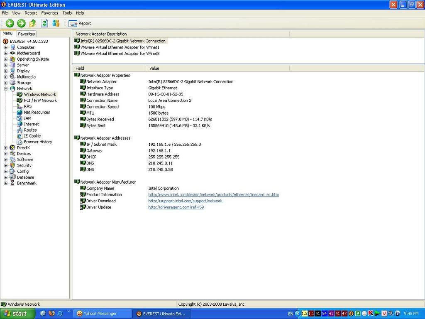425x319 pixels.
Task: Select the Computer icon in tree
Action: point(12,47)
